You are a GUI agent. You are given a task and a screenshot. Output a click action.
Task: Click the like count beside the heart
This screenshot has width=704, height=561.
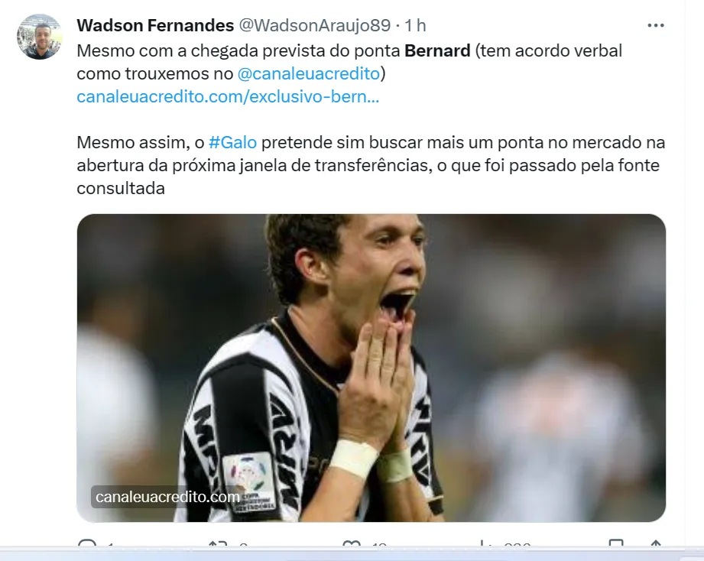pos(380,544)
